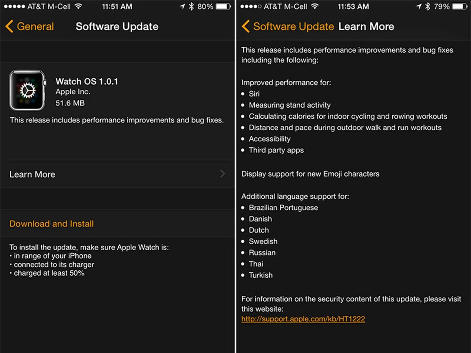Open the Learn More row
Image resolution: width=471 pixels, height=353 pixels.
pyautogui.click(x=117, y=174)
